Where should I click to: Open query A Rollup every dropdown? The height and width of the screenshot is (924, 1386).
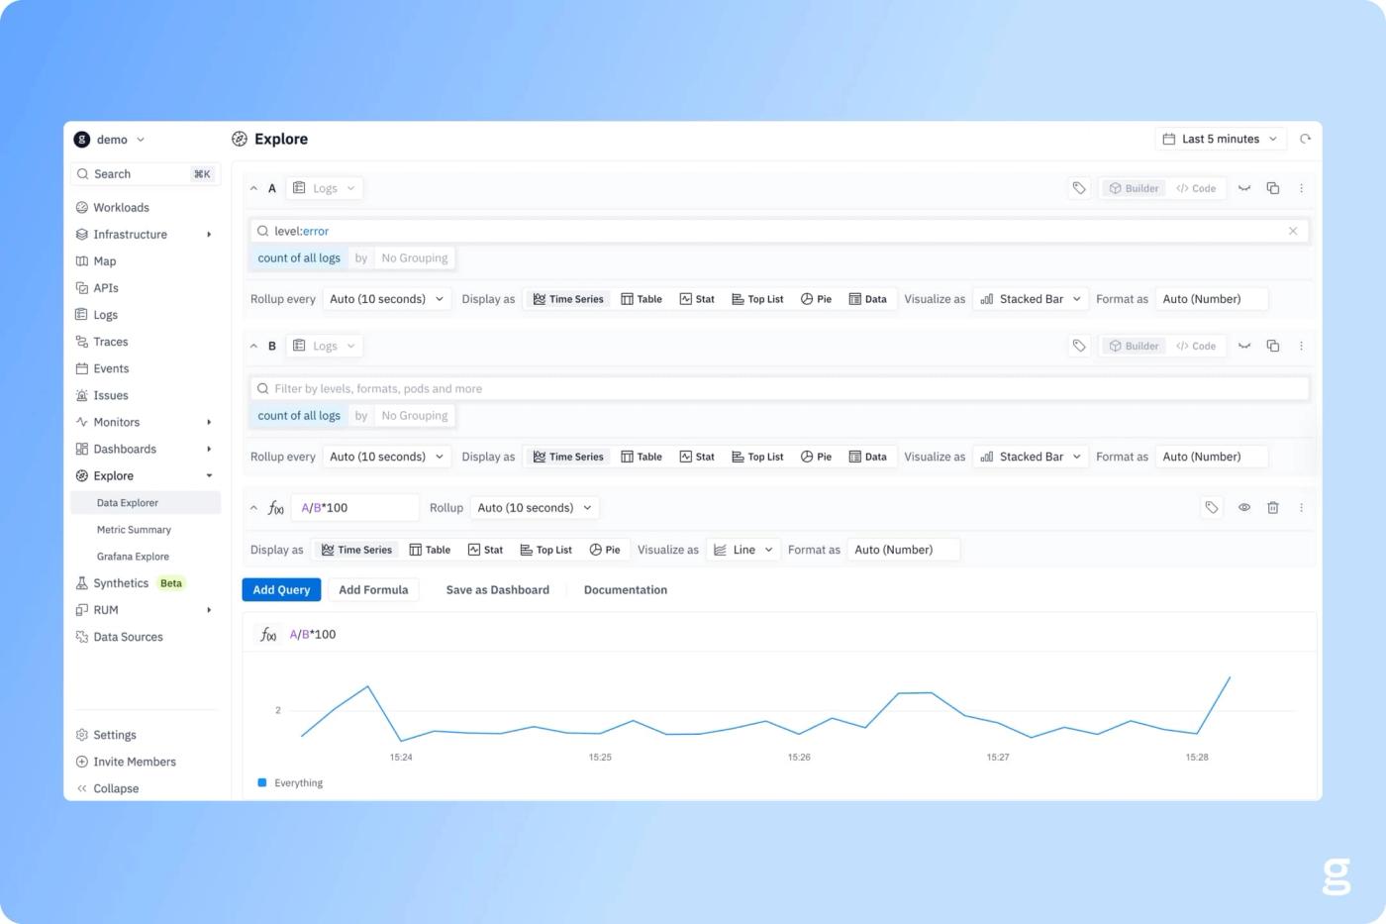click(387, 299)
